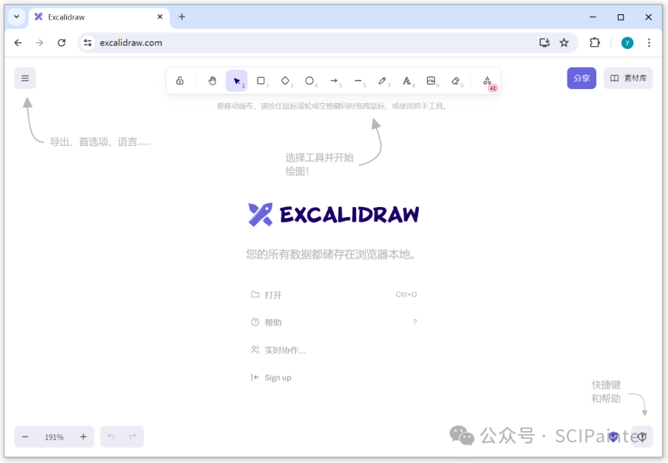Viewport: 668px width, 463px height.
Task: Click 打开 to open a file
Action: tap(334, 295)
